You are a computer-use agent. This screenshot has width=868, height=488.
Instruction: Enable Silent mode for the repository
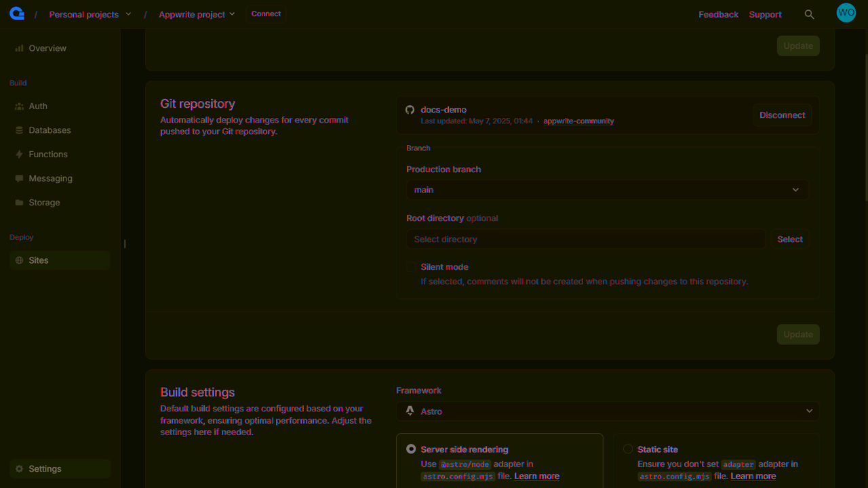tap(411, 266)
